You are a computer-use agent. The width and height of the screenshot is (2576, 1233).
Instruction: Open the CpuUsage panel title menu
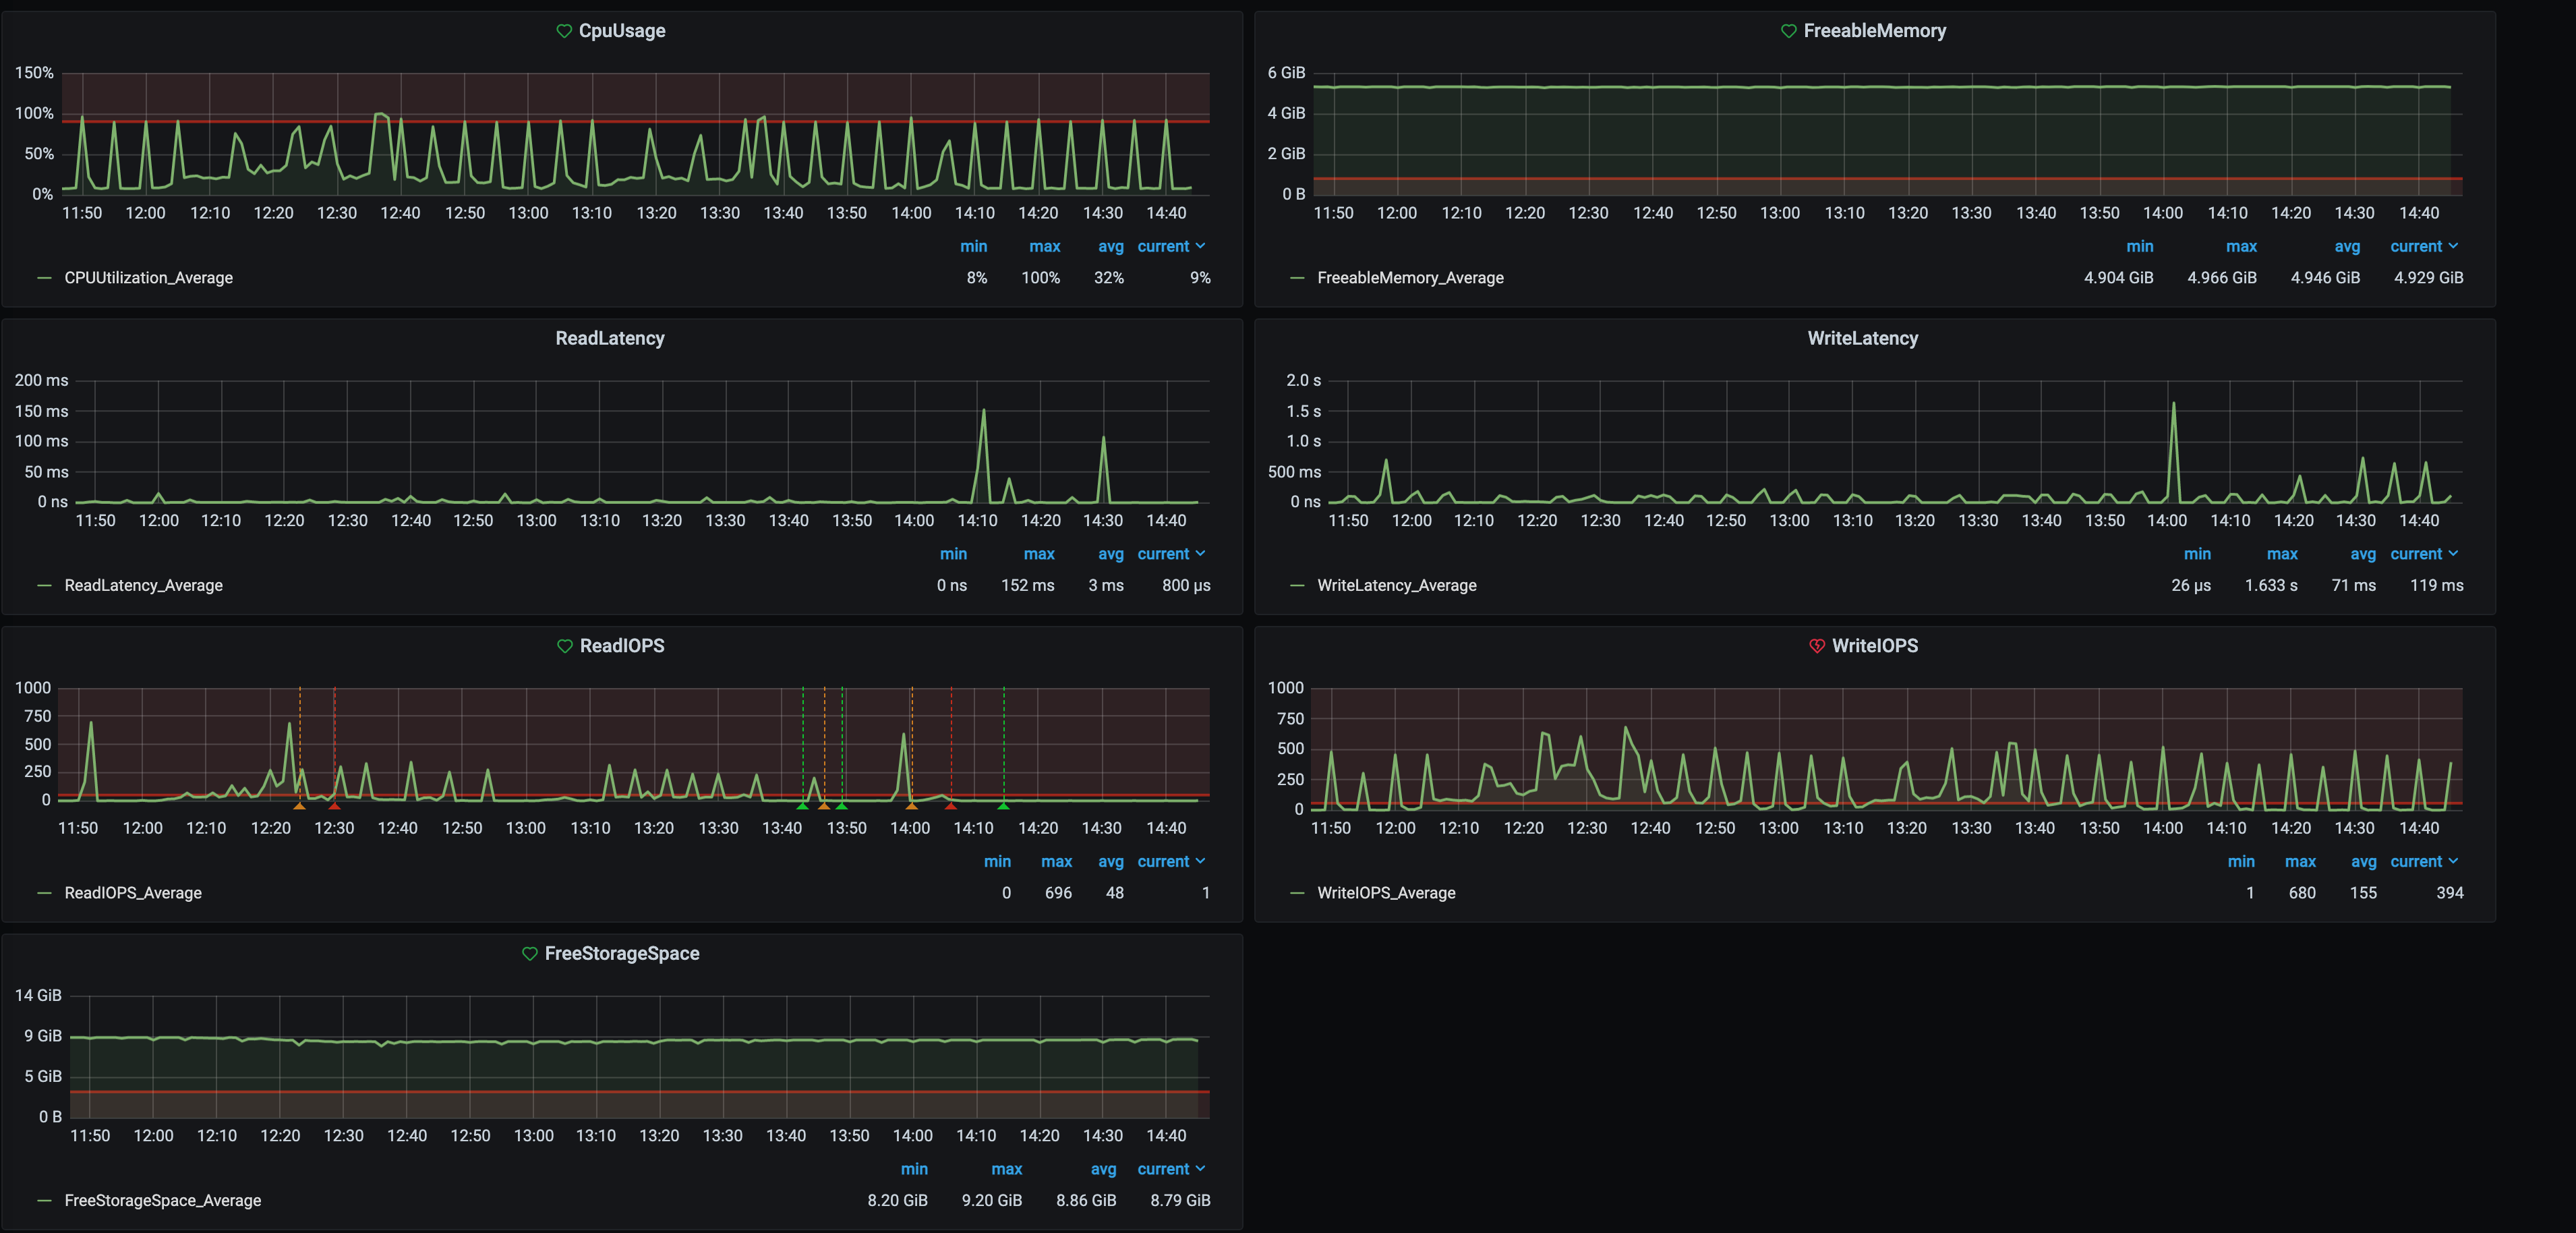tap(622, 31)
